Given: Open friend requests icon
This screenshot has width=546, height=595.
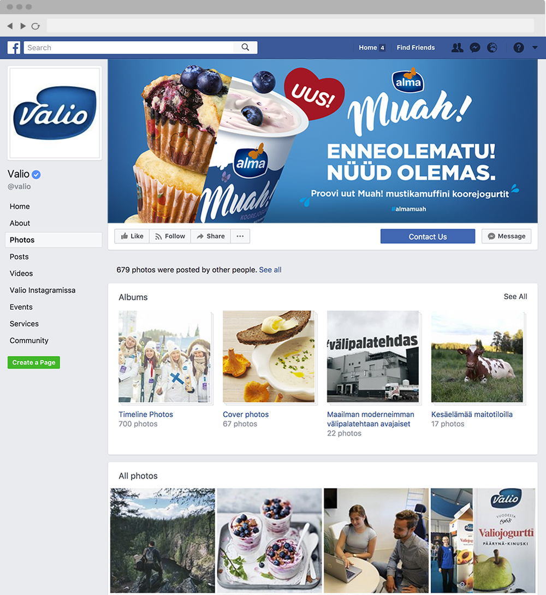Looking at the screenshot, I should coord(457,47).
